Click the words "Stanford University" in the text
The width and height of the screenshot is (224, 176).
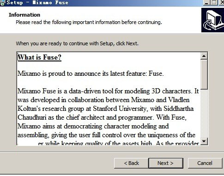tap(120, 109)
